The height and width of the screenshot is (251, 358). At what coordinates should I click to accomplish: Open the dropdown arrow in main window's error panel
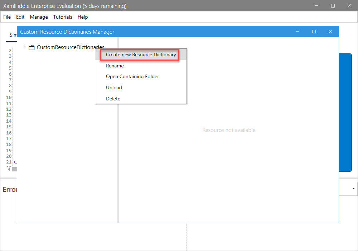(x=353, y=189)
